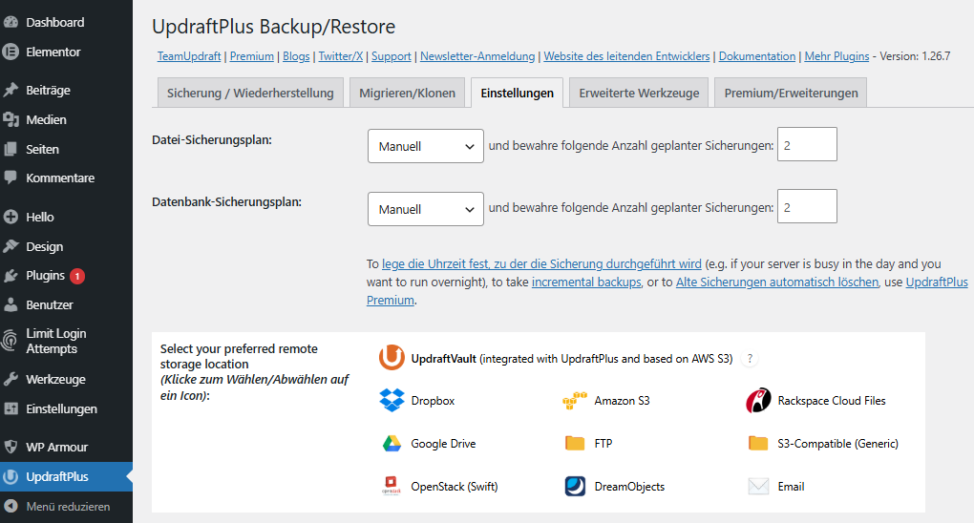Click the Elementor logo icon
This screenshot has height=523, width=974.
point(11,52)
